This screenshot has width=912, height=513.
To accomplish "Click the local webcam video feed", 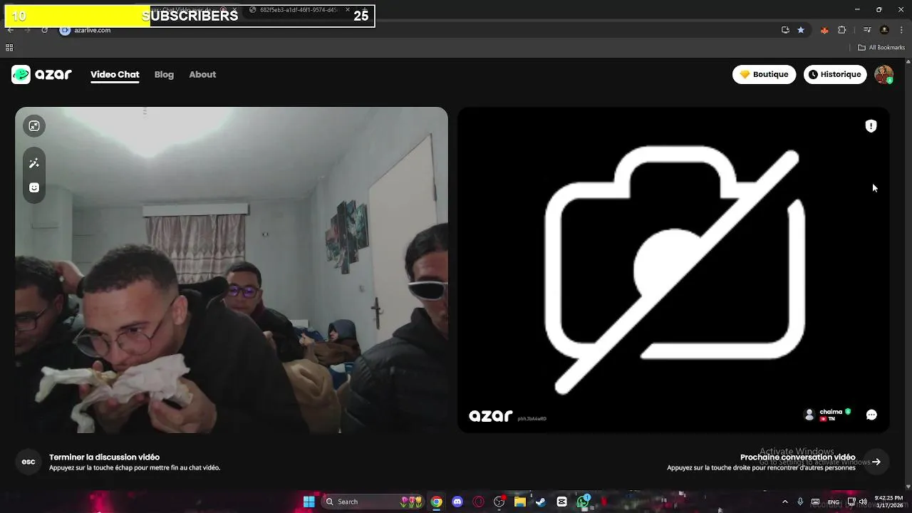I will coord(232,270).
